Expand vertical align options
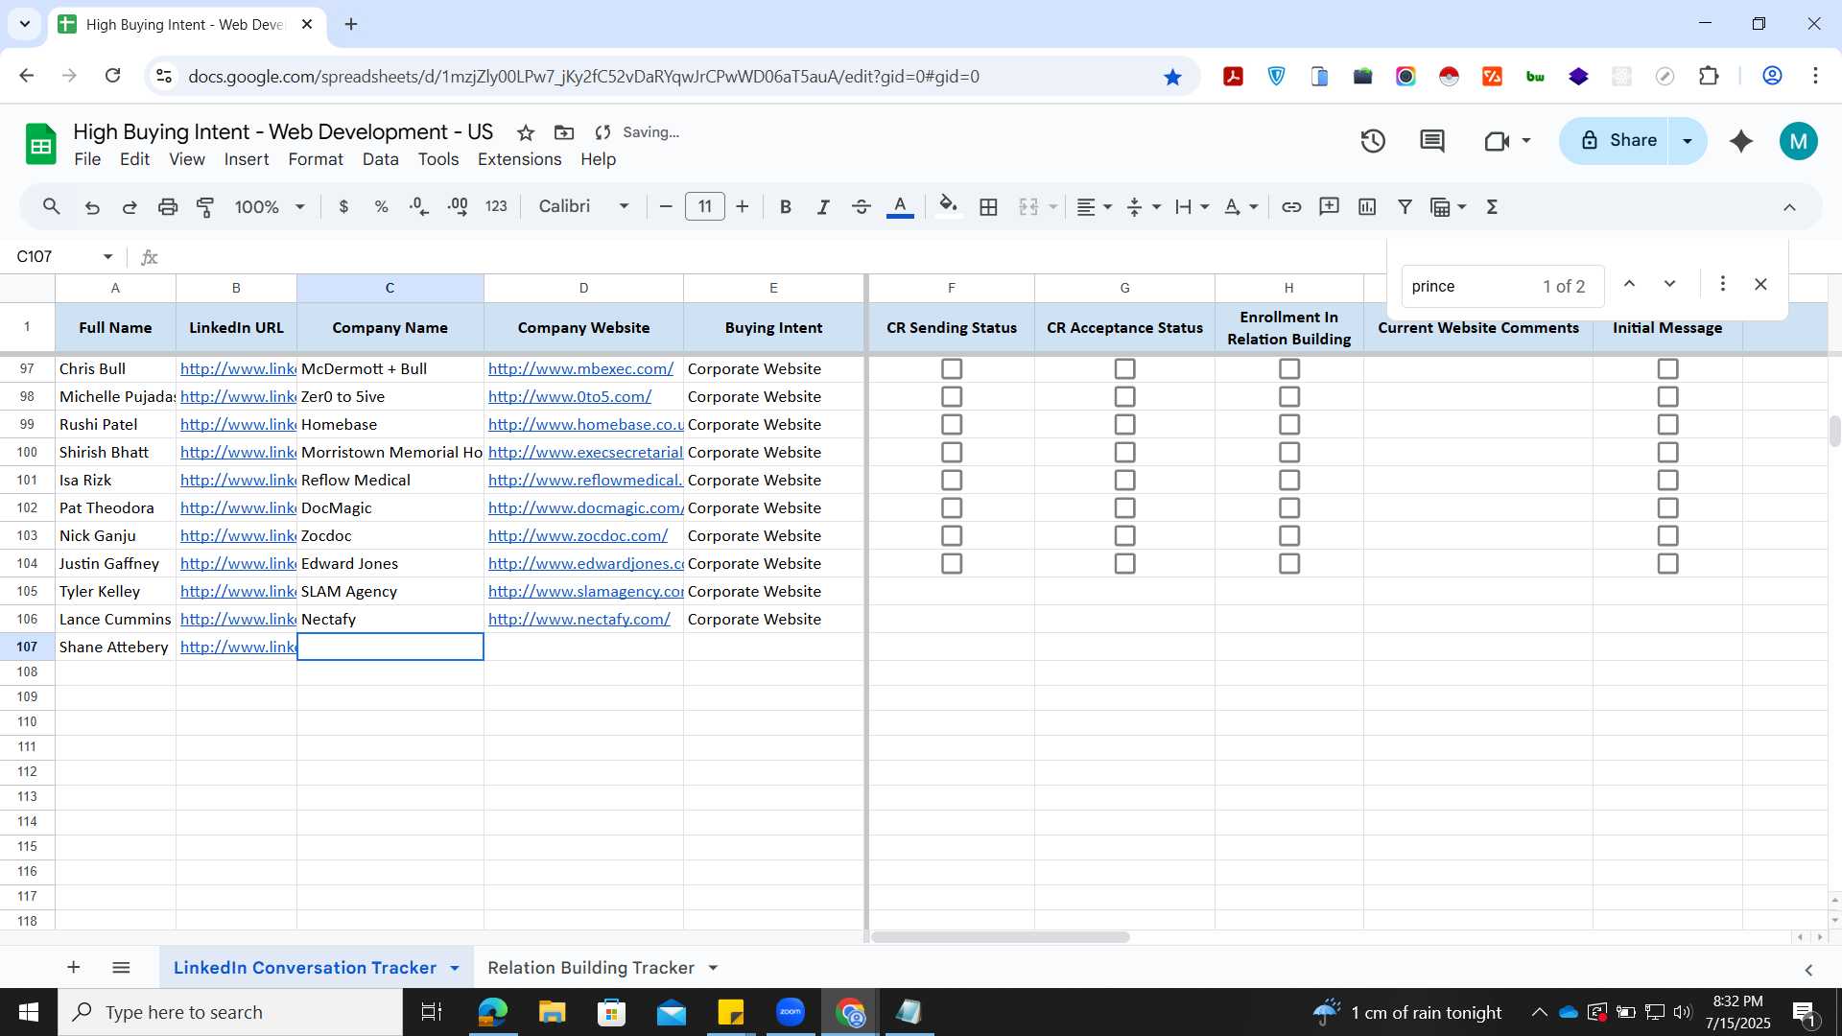 click(1156, 207)
